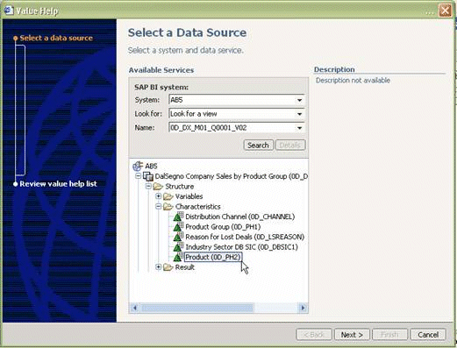Click the Industry Sector DB SIC icon

(178, 247)
